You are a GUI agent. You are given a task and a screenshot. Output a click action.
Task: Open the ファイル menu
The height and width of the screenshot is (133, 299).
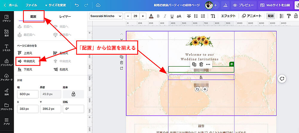[x=31, y=5]
